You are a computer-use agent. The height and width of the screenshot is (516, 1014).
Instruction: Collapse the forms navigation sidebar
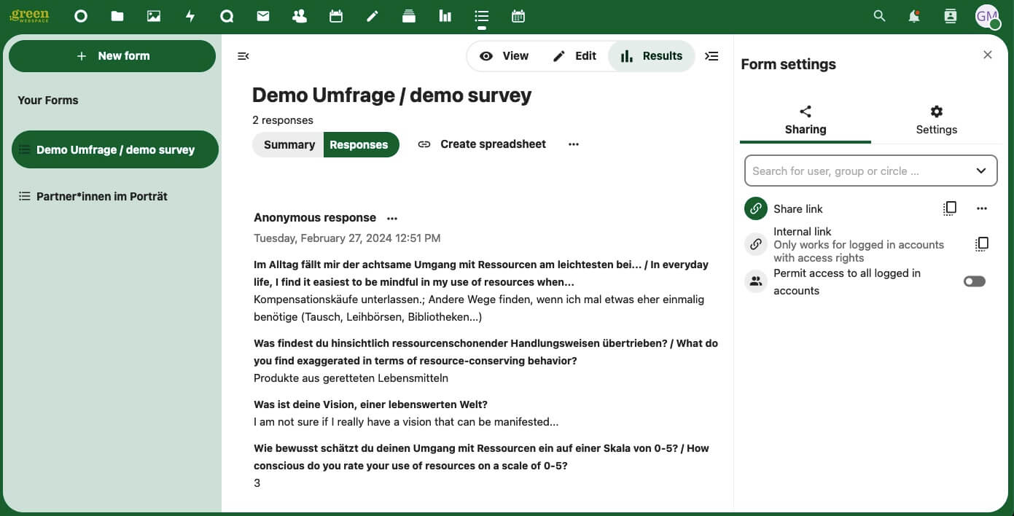(243, 56)
